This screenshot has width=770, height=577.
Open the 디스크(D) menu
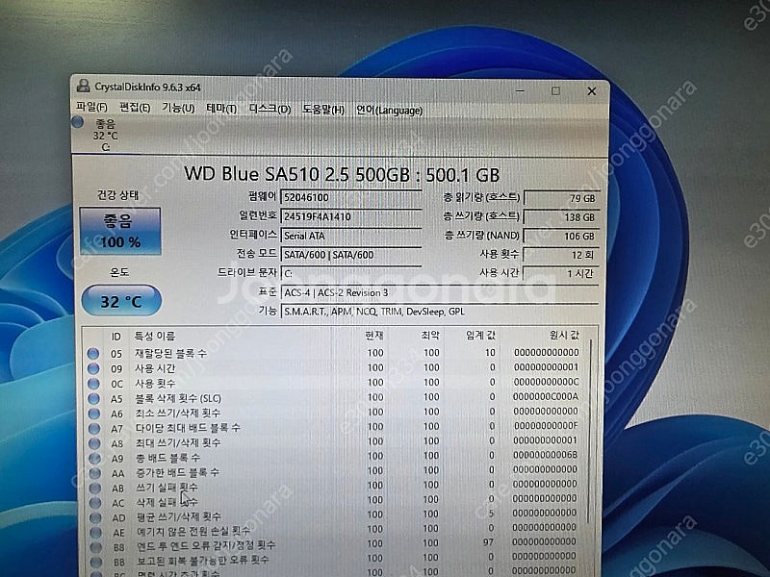click(269, 109)
